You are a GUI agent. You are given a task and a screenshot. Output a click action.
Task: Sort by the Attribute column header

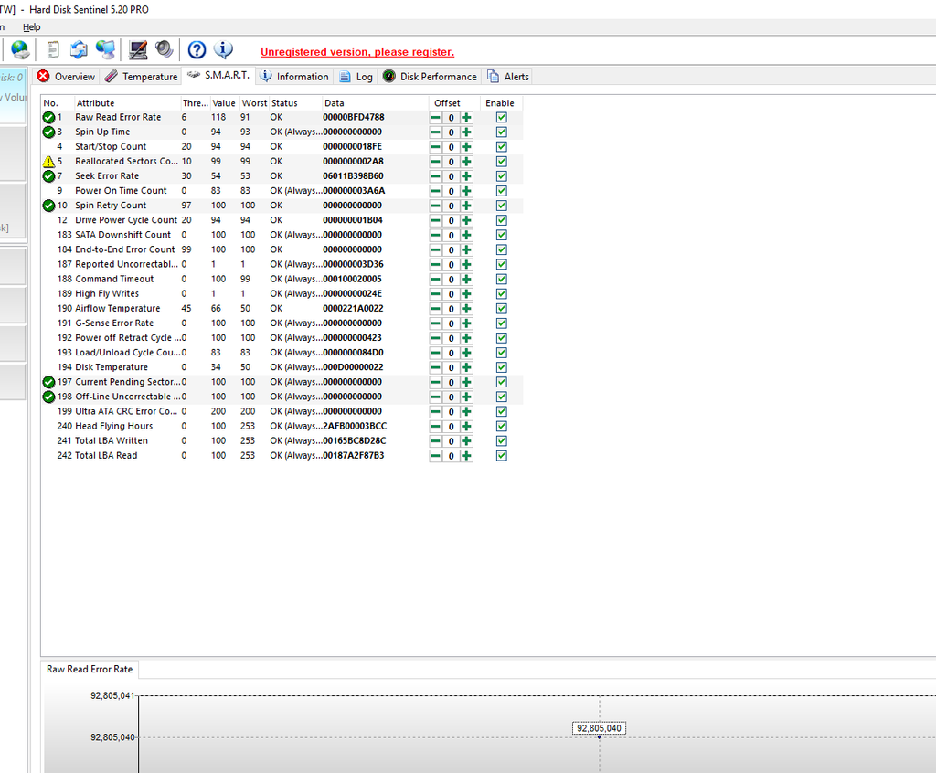tap(127, 102)
